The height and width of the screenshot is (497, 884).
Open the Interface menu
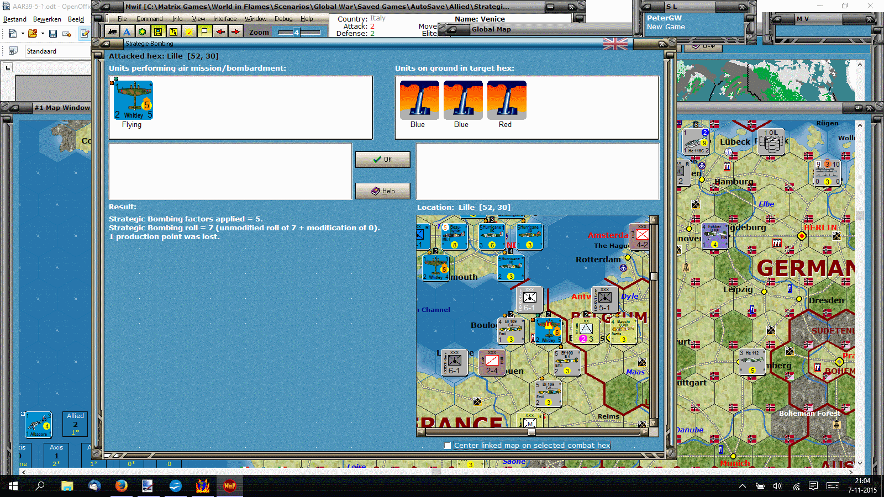click(225, 19)
